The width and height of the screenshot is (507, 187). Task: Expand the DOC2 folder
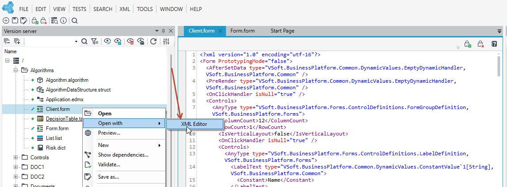pyautogui.click(x=15, y=177)
